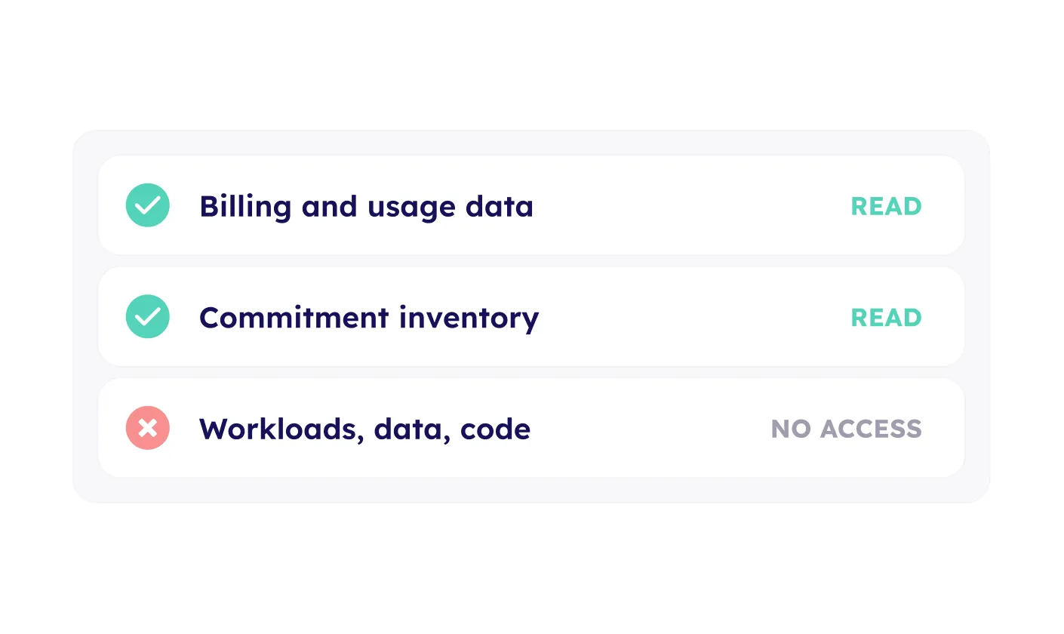Select the green checkmark next to Commitment inventory

tap(148, 316)
